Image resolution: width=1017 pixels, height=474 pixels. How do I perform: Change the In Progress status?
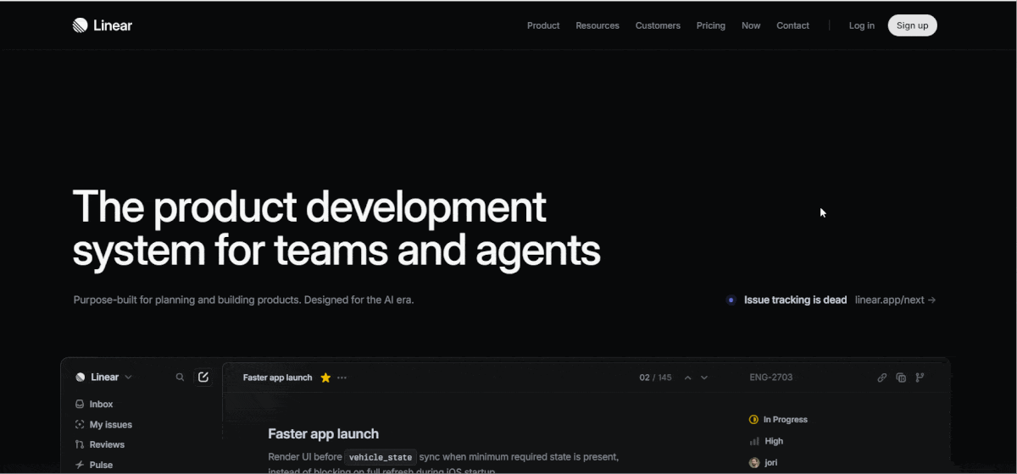click(779, 420)
